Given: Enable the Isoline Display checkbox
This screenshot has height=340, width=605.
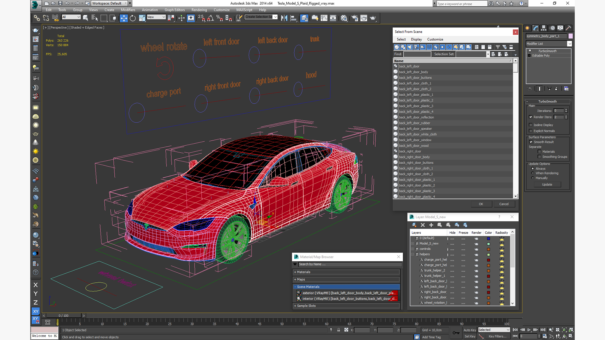Looking at the screenshot, I should [x=531, y=125].
